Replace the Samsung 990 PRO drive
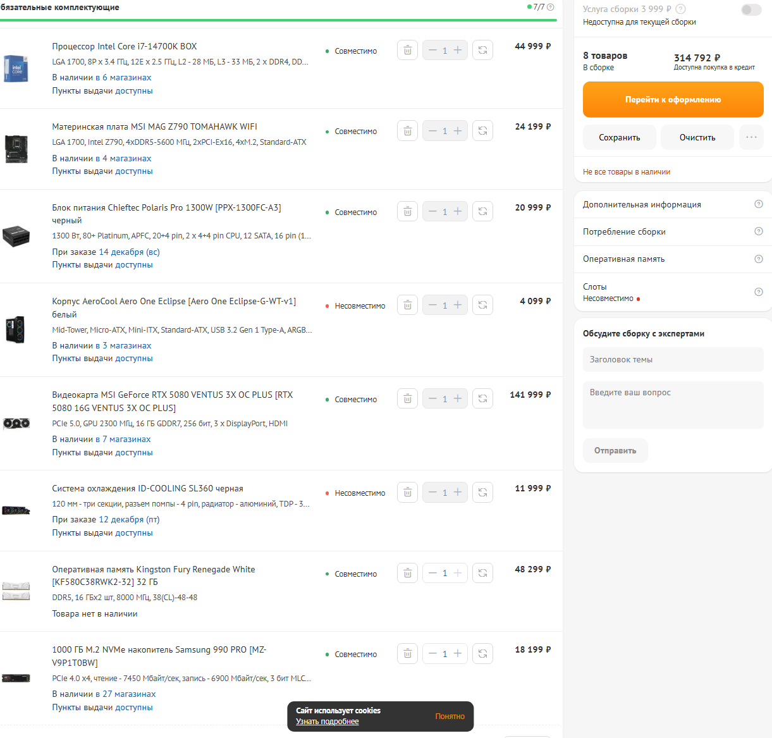772x738 pixels. [482, 654]
